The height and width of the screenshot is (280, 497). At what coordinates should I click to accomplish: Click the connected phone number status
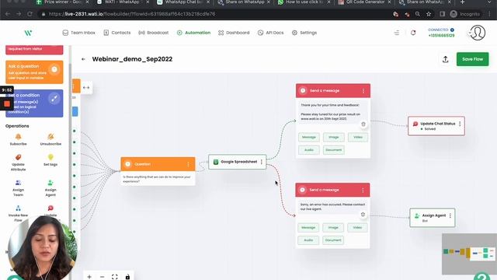pyautogui.click(x=441, y=33)
